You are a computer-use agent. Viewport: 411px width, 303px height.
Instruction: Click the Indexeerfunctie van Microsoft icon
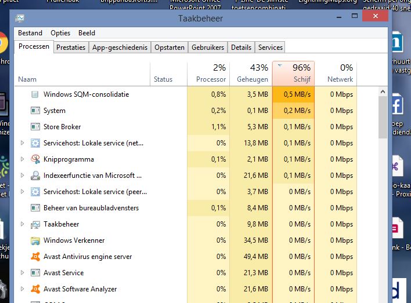35,176
